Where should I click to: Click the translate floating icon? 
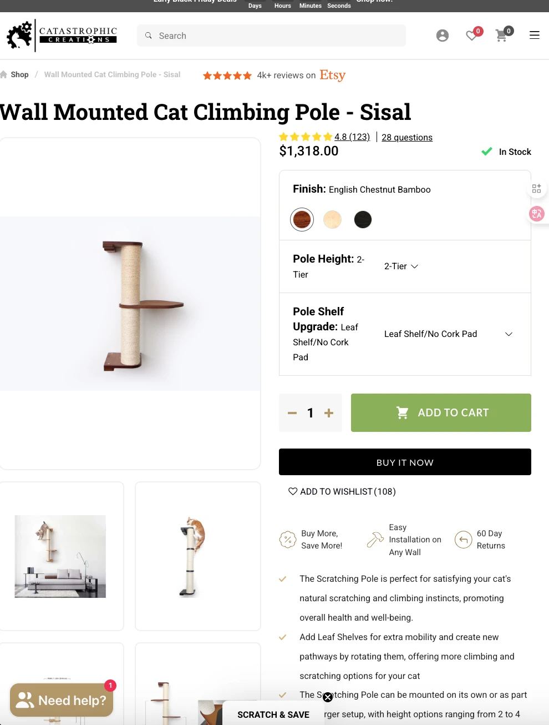(x=536, y=214)
